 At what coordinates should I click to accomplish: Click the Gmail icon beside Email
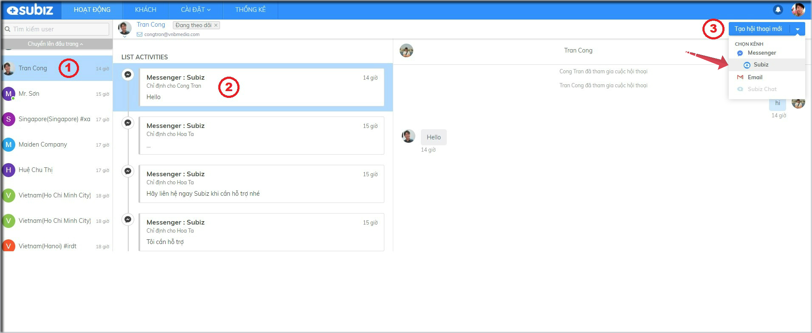click(740, 77)
